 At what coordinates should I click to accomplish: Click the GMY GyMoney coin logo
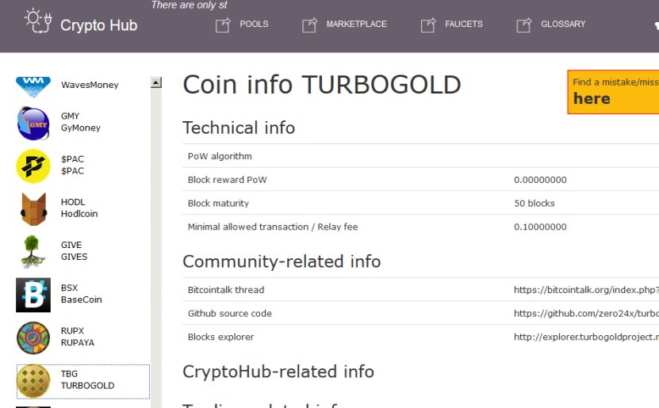pyautogui.click(x=33, y=123)
